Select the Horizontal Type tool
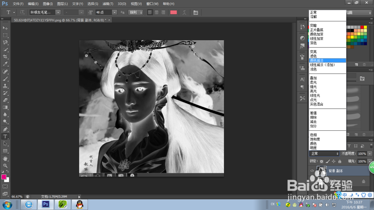Screen dimensions: 374x210 [x=5, y=137]
